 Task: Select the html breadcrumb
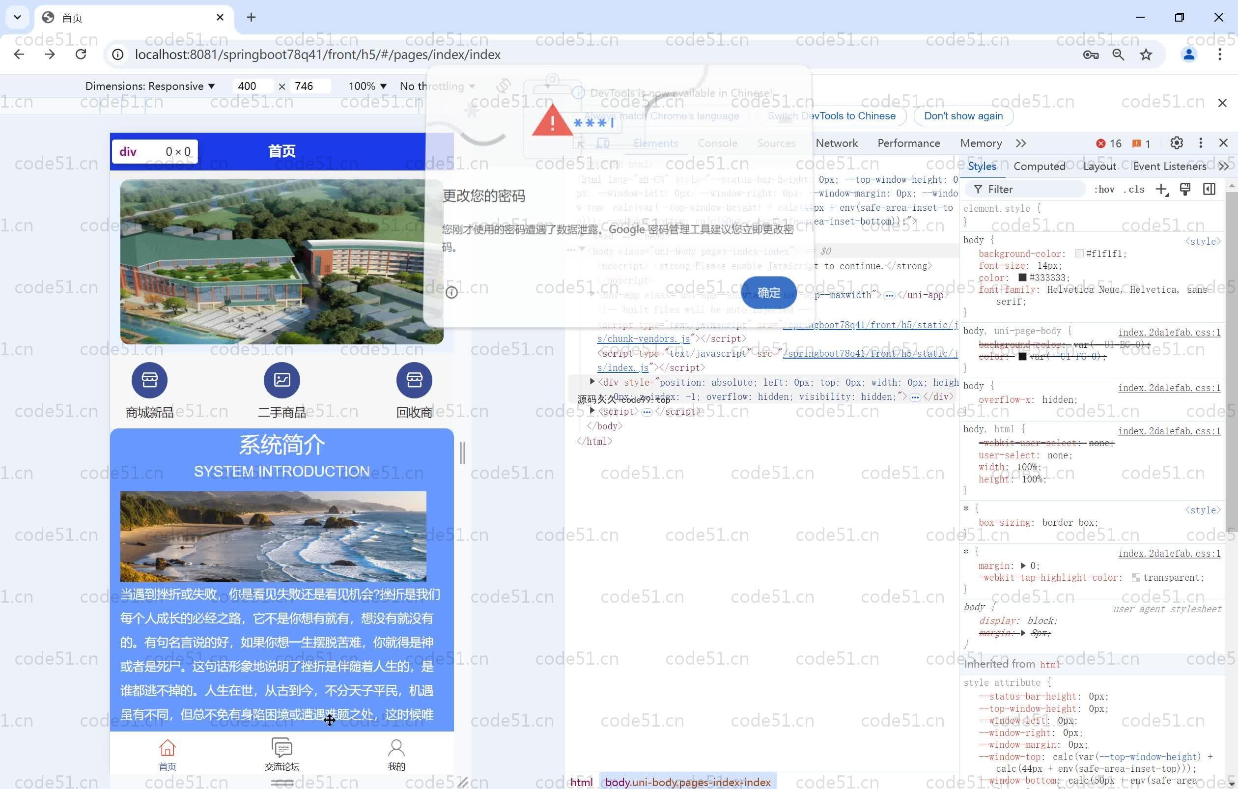[x=582, y=782]
